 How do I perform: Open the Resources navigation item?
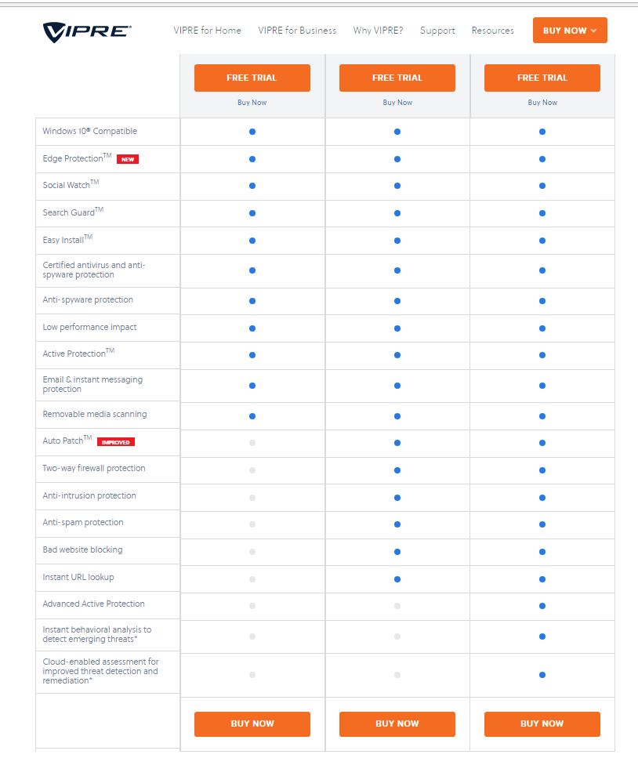click(492, 31)
